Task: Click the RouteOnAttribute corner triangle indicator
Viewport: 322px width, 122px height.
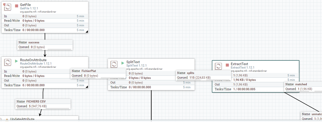Action: (87, 87)
